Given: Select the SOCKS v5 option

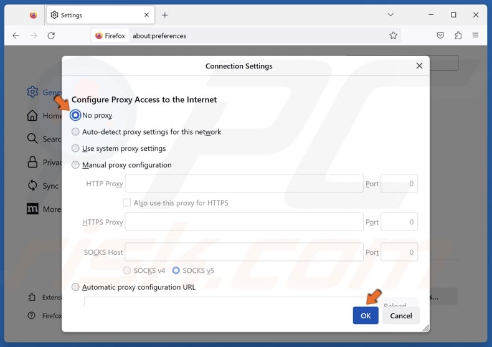Looking at the screenshot, I should coord(176,270).
